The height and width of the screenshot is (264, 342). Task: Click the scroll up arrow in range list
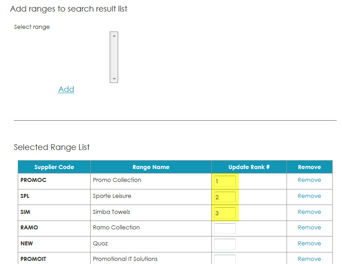(x=114, y=36)
